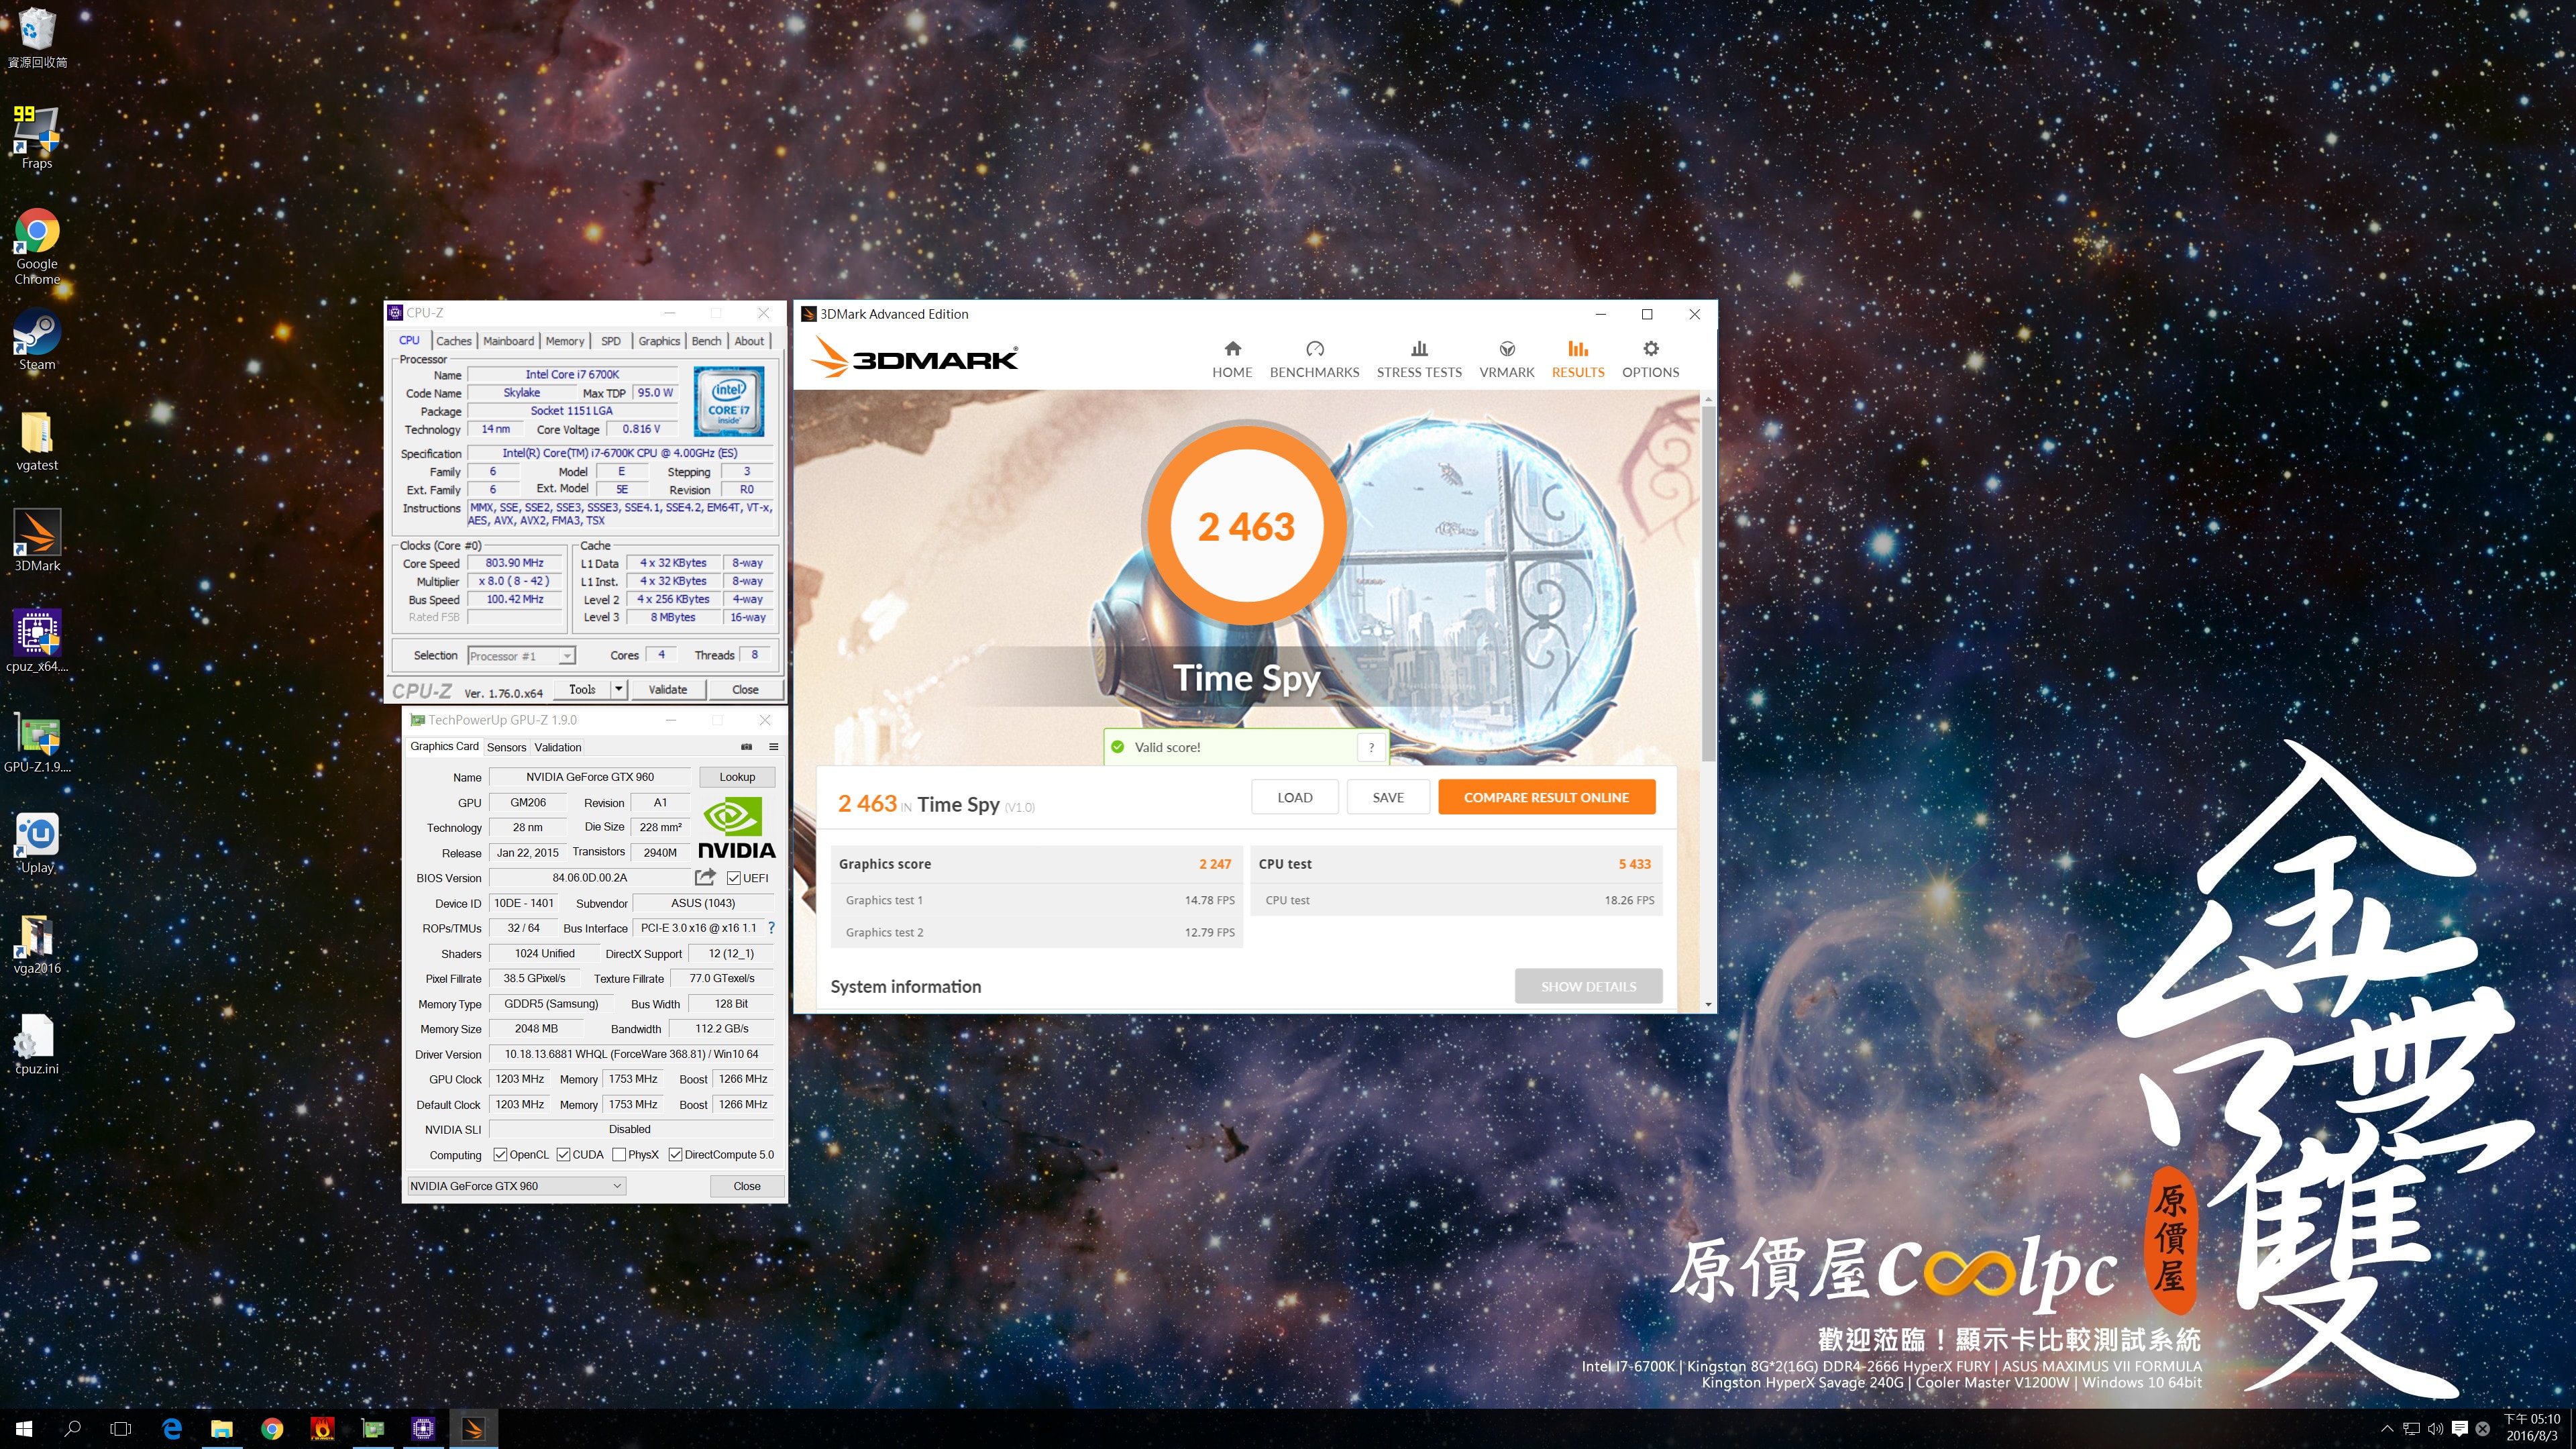Open the 3DMark desktop shortcut
2576x1449 pixels.
coord(37,541)
